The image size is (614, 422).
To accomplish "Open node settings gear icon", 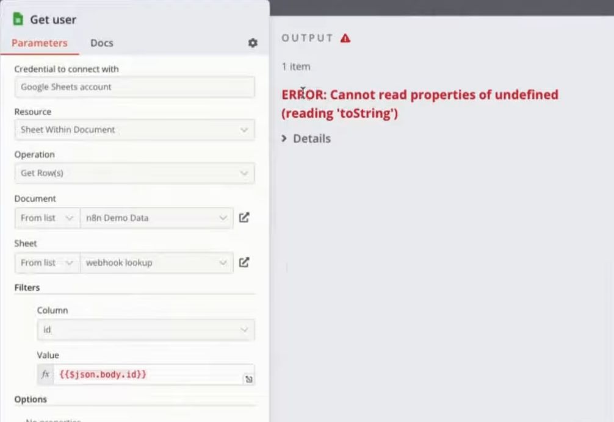I will point(253,43).
